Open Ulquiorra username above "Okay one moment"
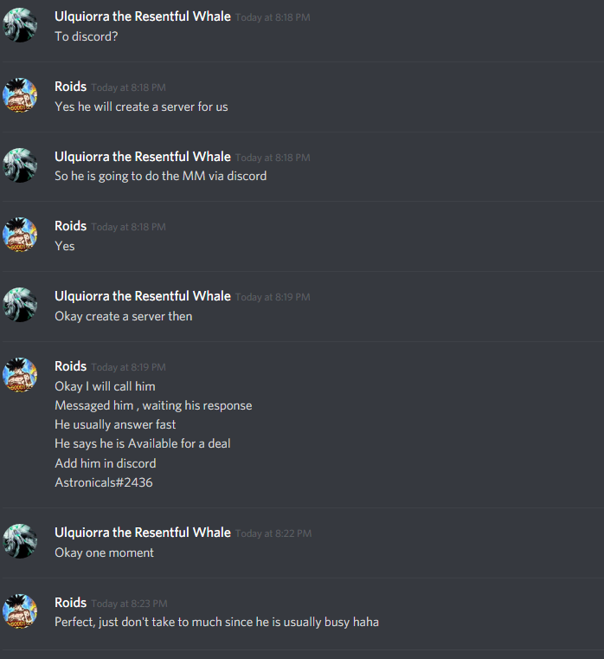 pos(143,533)
